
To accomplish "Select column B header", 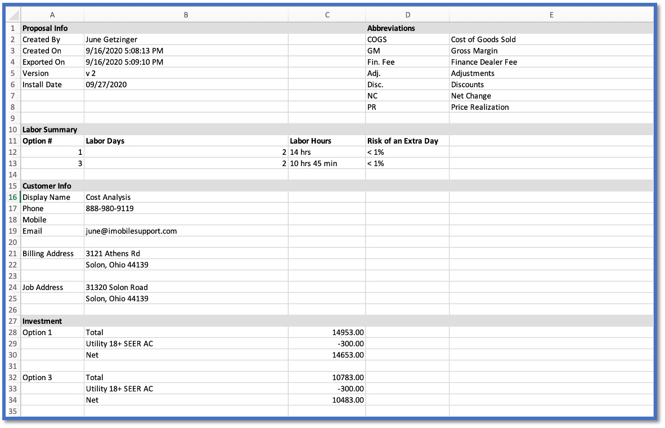I will (x=186, y=15).
